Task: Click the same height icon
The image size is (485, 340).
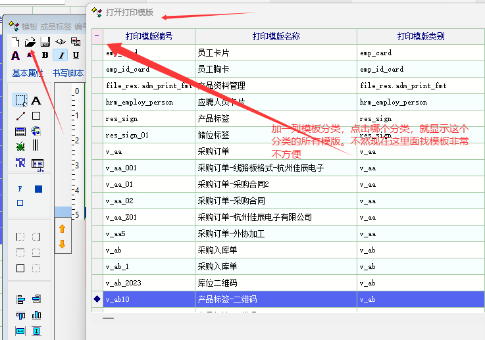Action: [36, 331]
